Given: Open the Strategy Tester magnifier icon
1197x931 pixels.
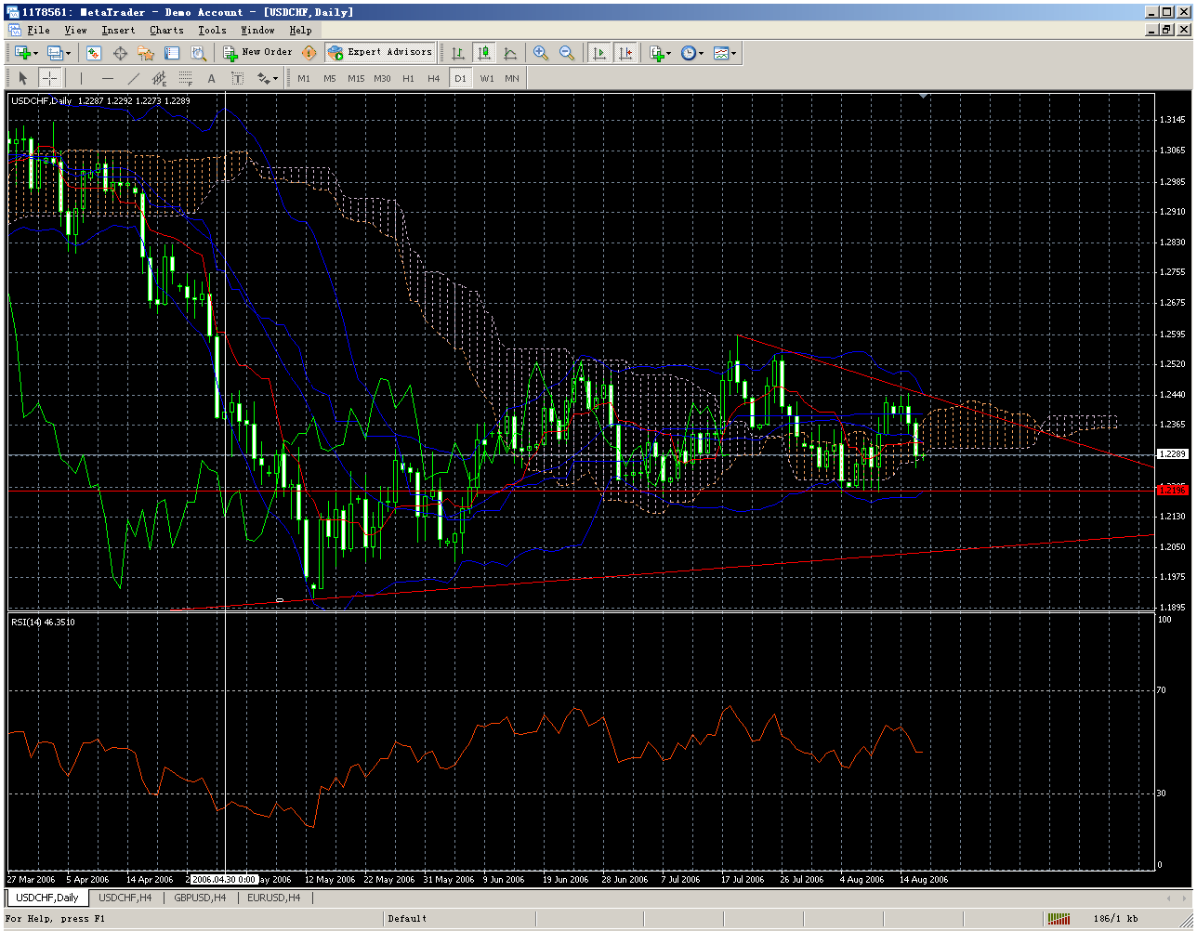Looking at the screenshot, I should point(198,53).
